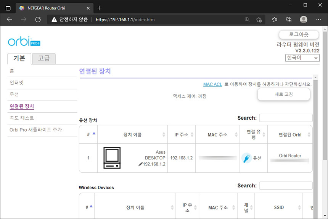
Task: Click the browser address bar URL
Action: pos(125,19)
